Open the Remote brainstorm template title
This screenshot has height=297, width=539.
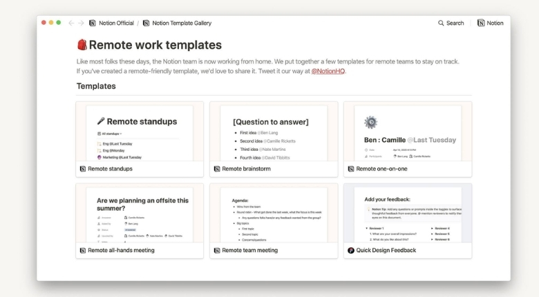(x=246, y=169)
